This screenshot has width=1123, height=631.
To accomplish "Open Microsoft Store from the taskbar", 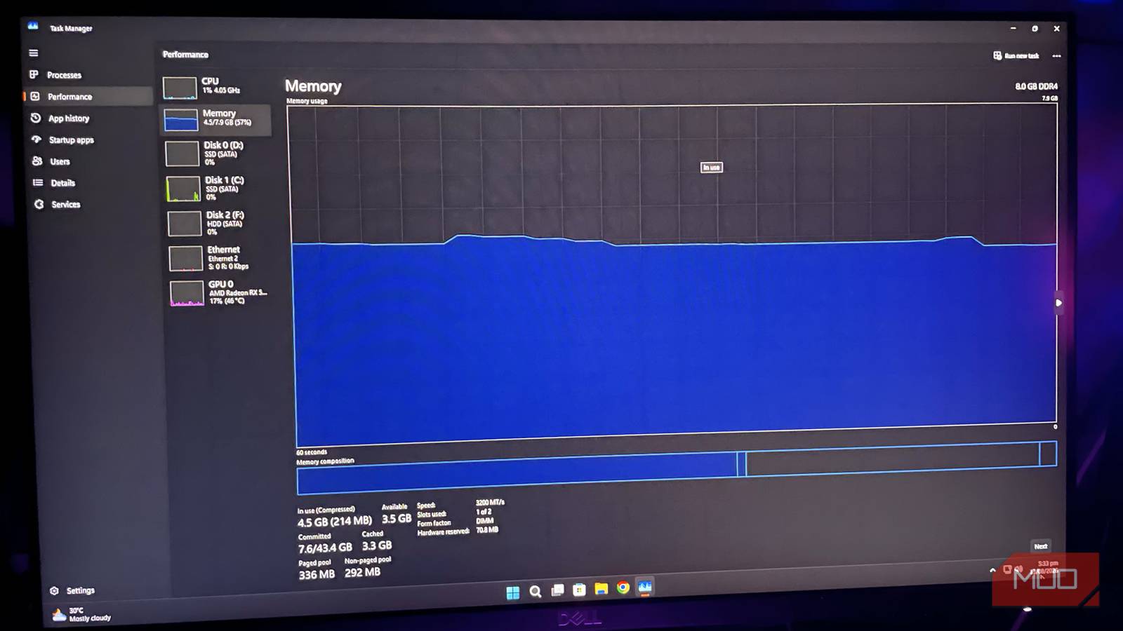I will pos(579,590).
